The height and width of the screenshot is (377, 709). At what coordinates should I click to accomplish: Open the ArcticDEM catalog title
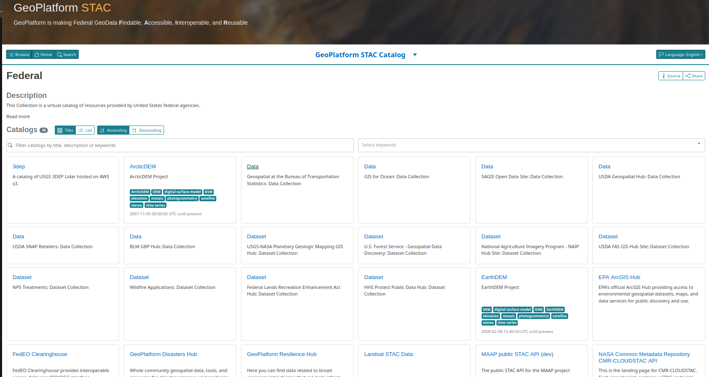(143, 167)
